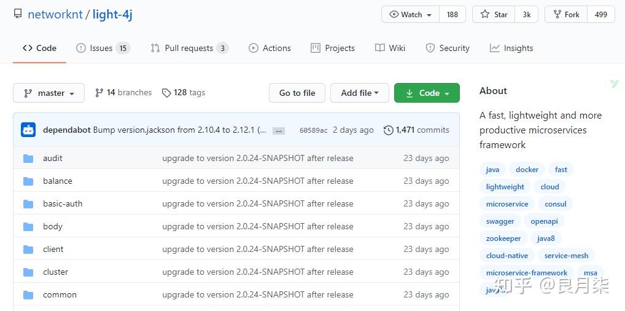Click the branches count icon
Screen dimensions: 625x311
pos(99,93)
